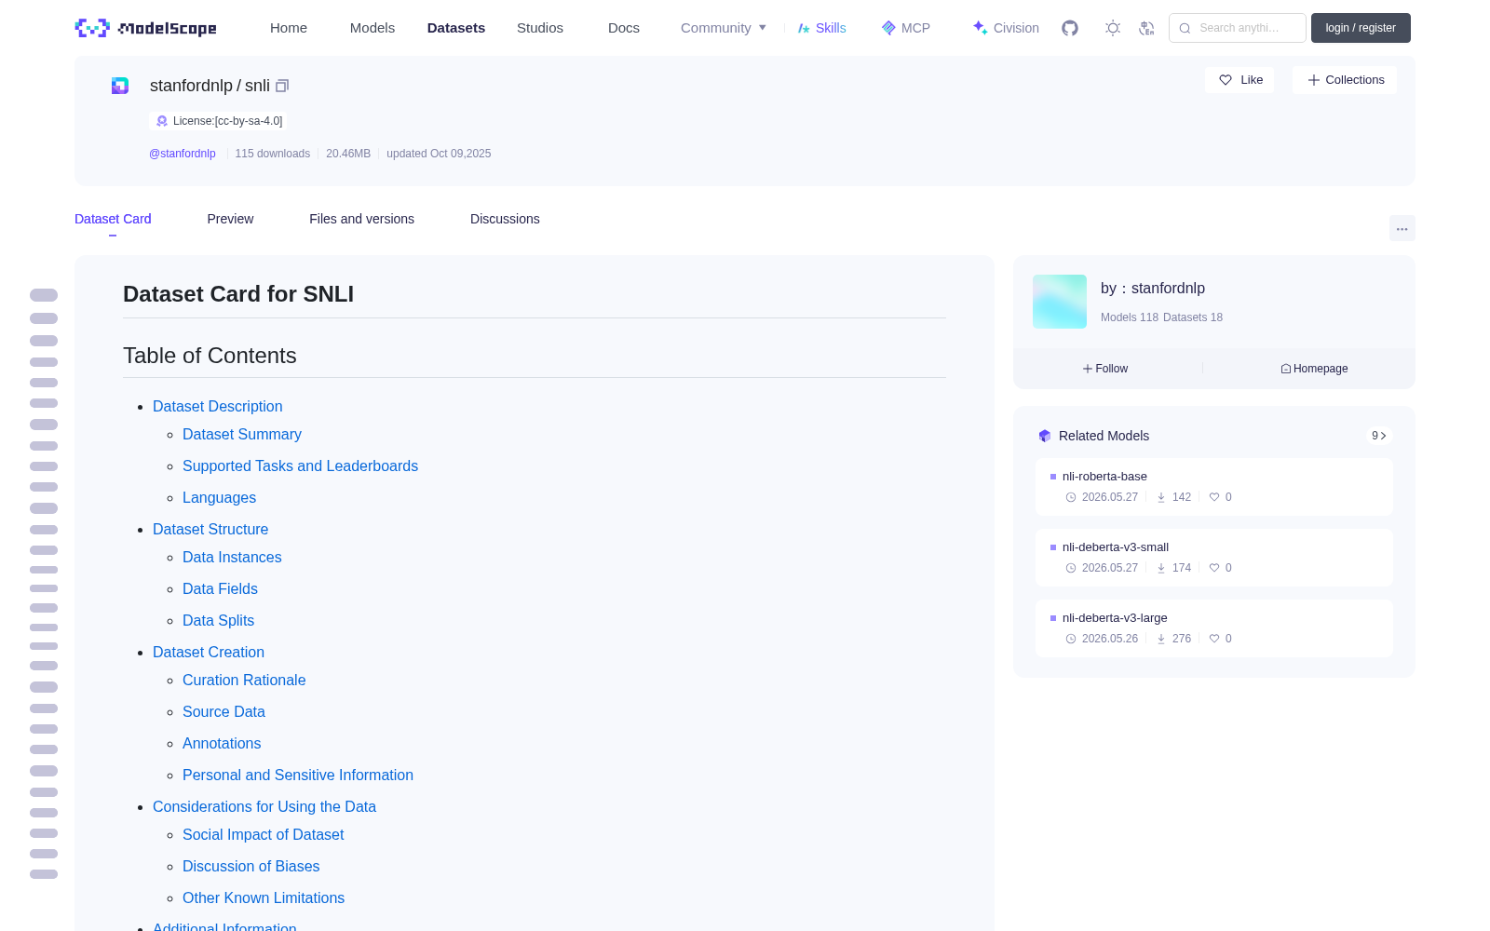Add the dataset to Collections
The height and width of the screenshot is (931, 1490).
pos(1345,80)
